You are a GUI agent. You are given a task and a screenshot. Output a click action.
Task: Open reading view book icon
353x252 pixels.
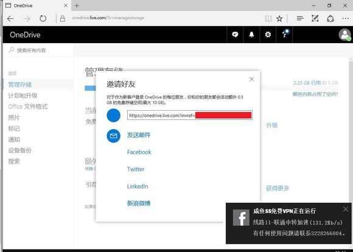[x=268, y=18]
